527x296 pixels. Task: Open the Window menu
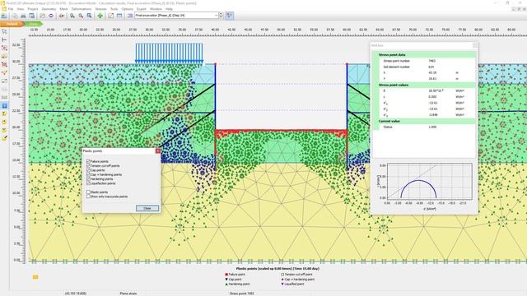[156, 9]
